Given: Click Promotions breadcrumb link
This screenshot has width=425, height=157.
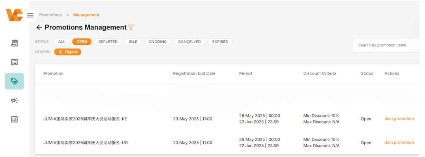Looking at the screenshot, I should [x=50, y=15].
